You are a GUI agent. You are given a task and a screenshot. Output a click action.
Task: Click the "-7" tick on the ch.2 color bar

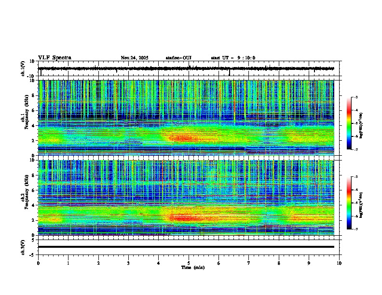coord(356,229)
